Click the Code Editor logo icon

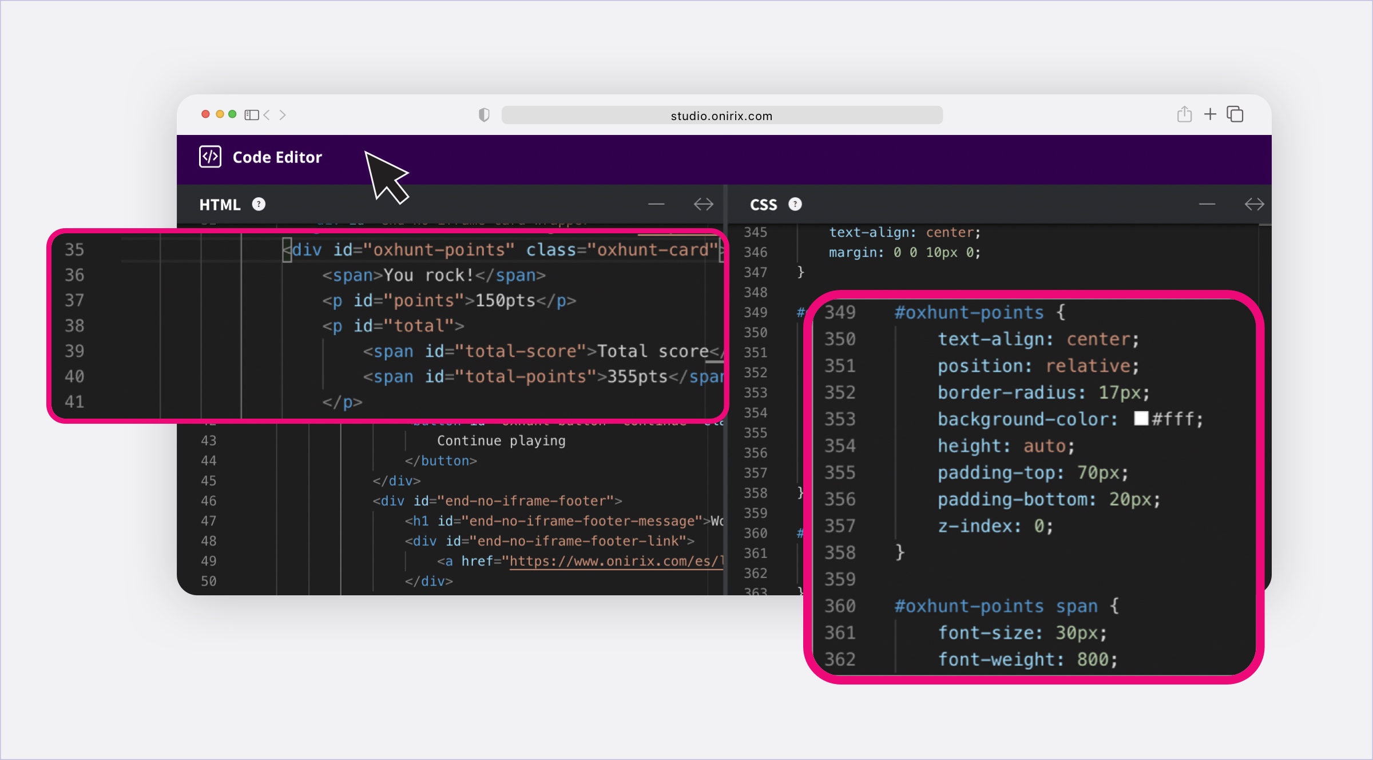point(210,157)
